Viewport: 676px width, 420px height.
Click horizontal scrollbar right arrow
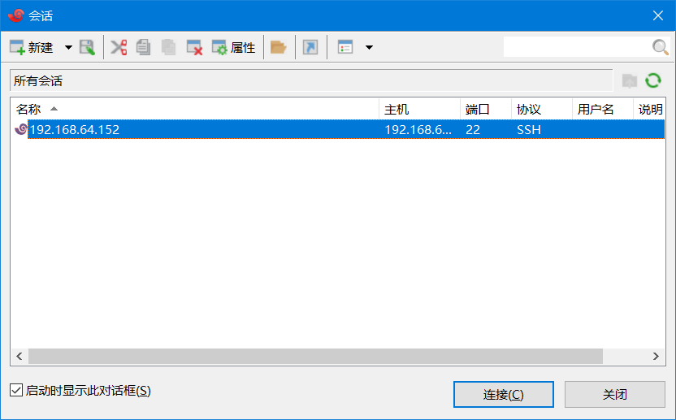click(x=656, y=356)
